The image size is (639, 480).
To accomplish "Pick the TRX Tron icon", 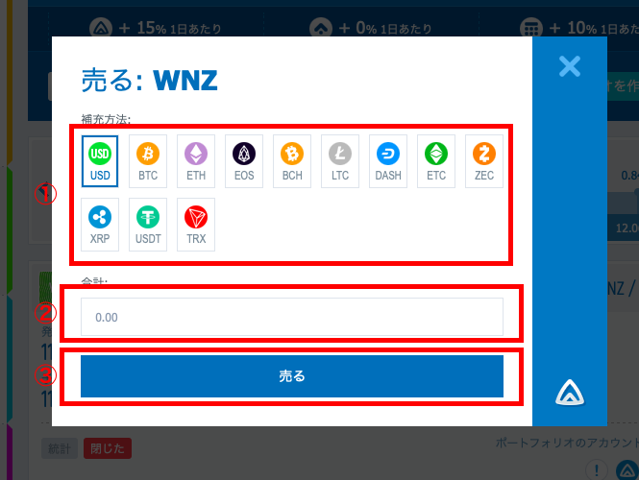I will pyautogui.click(x=196, y=225).
